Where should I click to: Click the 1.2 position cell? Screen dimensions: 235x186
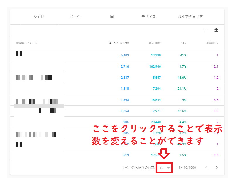point(216,77)
